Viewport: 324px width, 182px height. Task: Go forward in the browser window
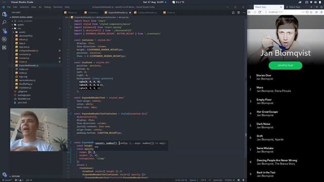[x=255, y=12]
